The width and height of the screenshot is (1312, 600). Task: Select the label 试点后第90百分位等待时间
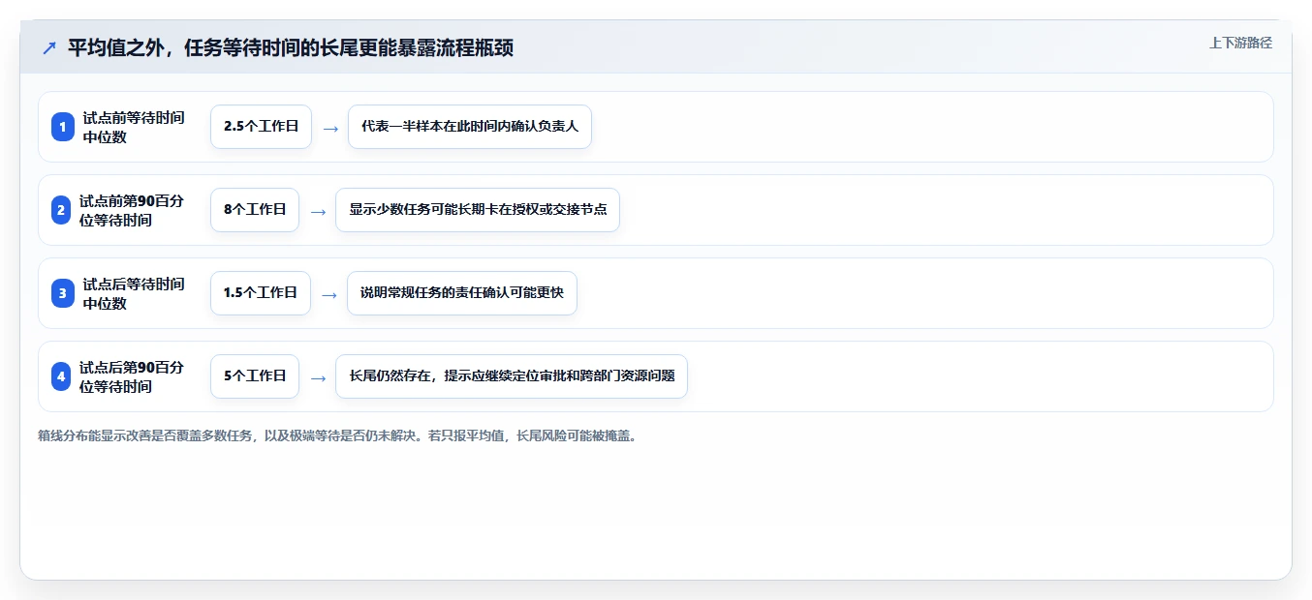click(x=132, y=376)
